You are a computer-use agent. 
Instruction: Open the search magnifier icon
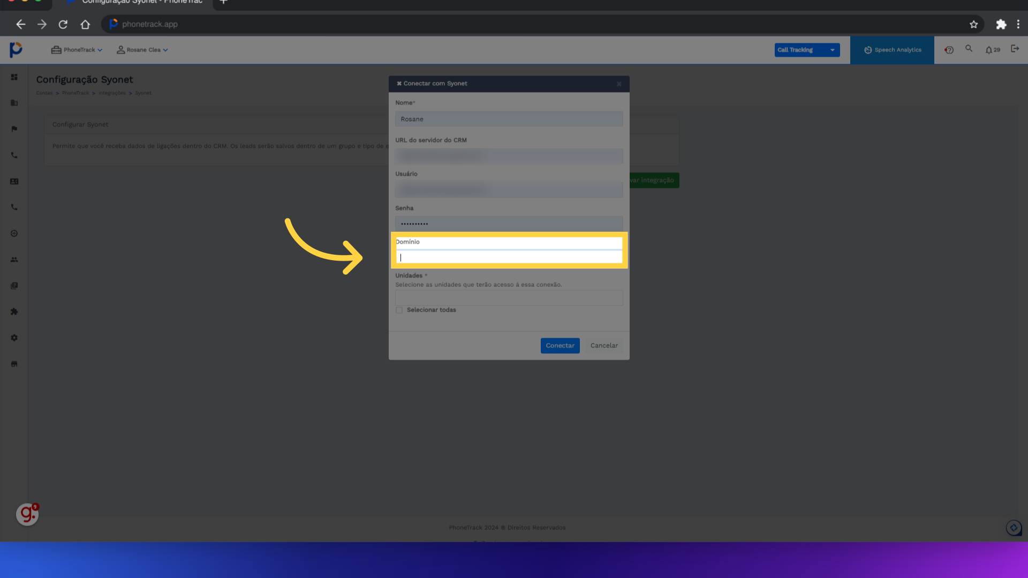(969, 49)
